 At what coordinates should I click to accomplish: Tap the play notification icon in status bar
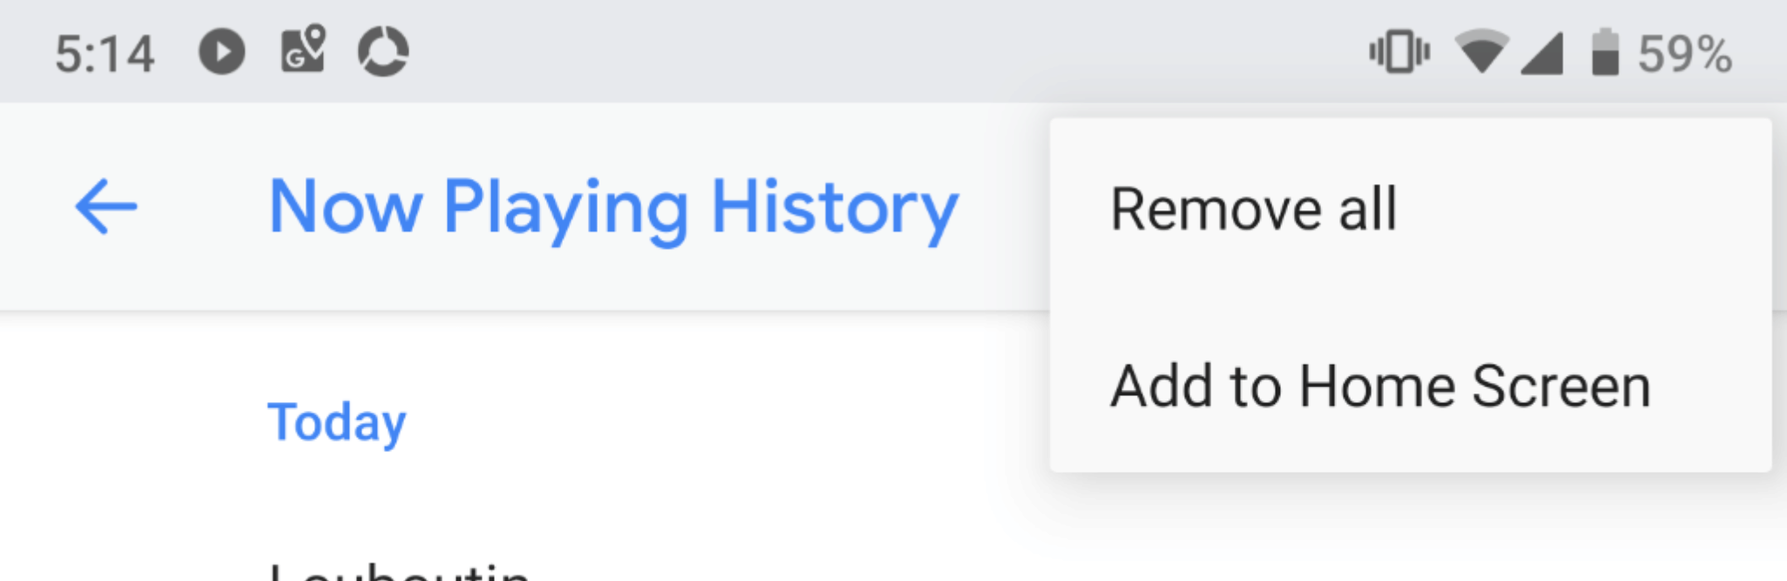pos(222,51)
